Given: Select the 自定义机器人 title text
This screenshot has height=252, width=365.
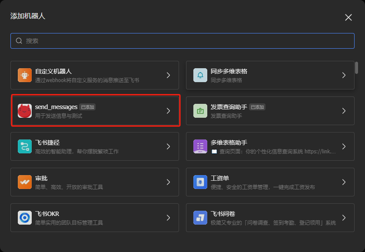Looking at the screenshot, I should tap(53, 71).
